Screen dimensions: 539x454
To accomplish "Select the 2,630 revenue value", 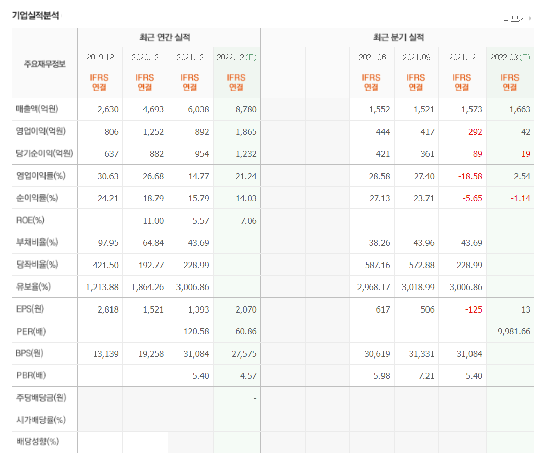I will (108, 109).
